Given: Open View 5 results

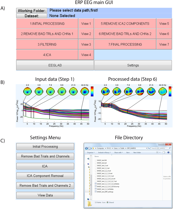Looking at the screenshot, I should point(164,24).
